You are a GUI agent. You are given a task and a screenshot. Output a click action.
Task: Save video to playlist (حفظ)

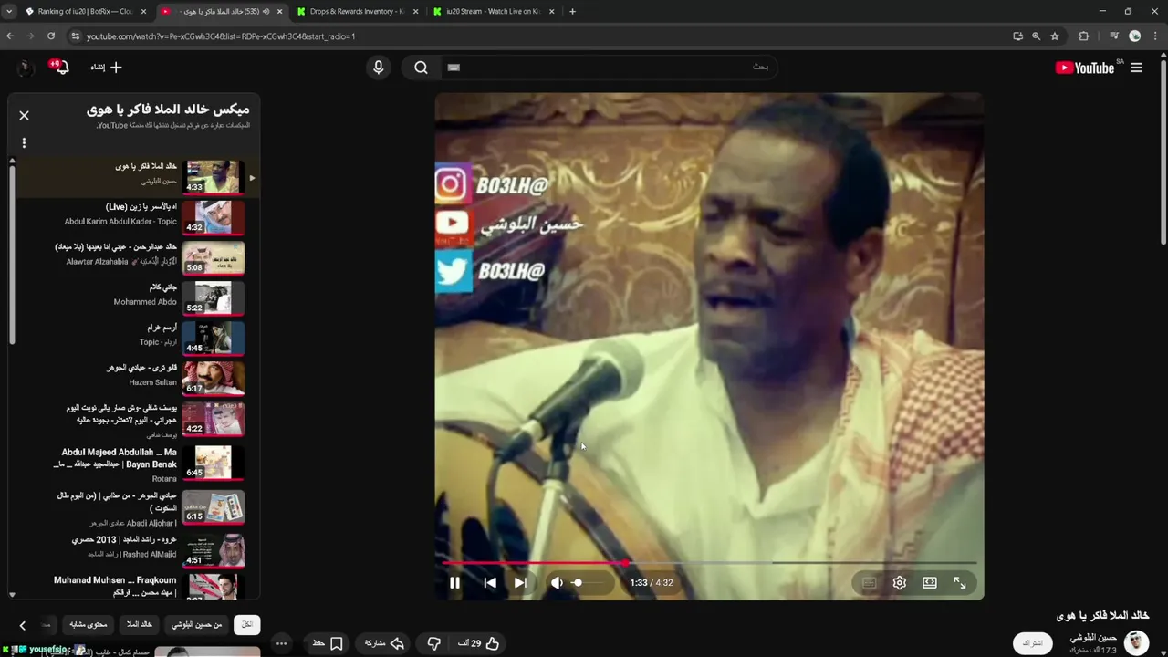coord(327,643)
